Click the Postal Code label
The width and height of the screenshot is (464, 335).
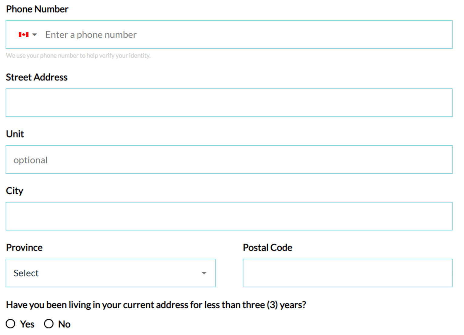267,248
